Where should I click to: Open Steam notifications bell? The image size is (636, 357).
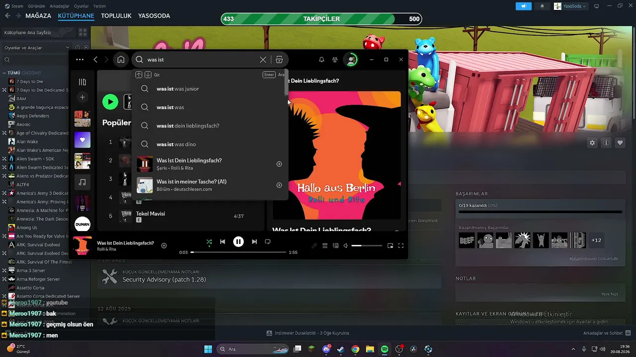pos(542,6)
